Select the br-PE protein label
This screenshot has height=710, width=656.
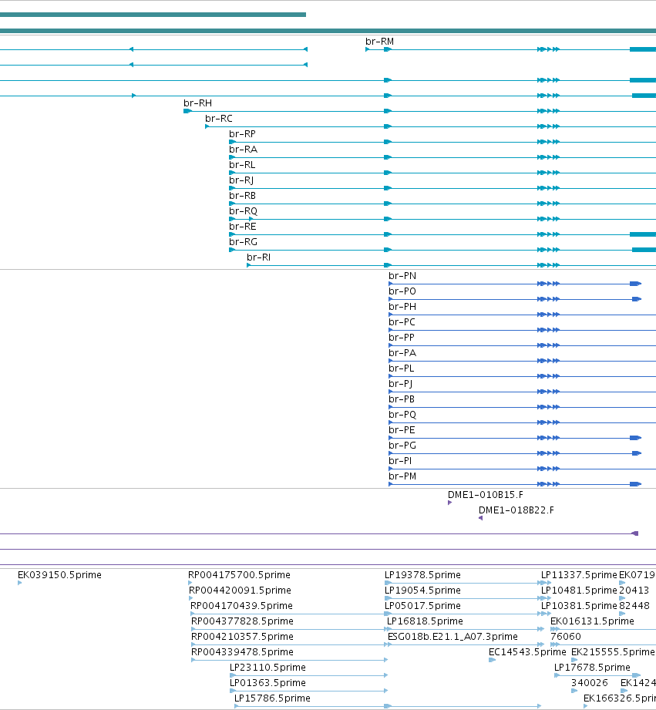pyautogui.click(x=402, y=429)
